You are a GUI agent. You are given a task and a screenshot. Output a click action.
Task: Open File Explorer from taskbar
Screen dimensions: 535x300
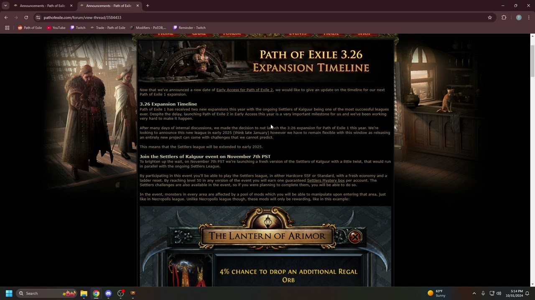point(84,293)
